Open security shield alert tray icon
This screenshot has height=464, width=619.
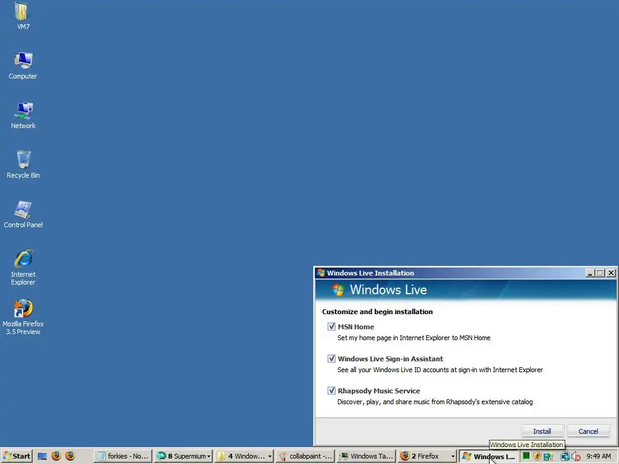pyautogui.click(x=537, y=456)
